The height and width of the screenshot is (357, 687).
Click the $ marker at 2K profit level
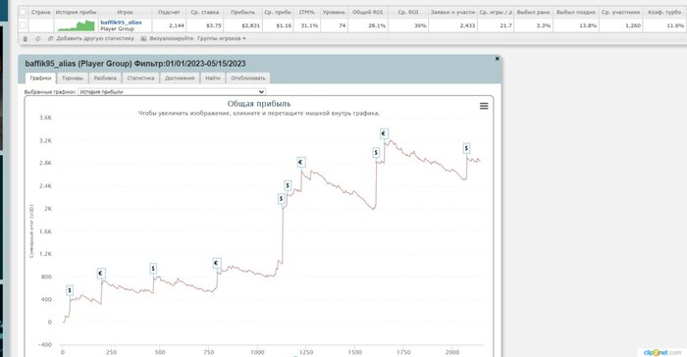[282, 199]
